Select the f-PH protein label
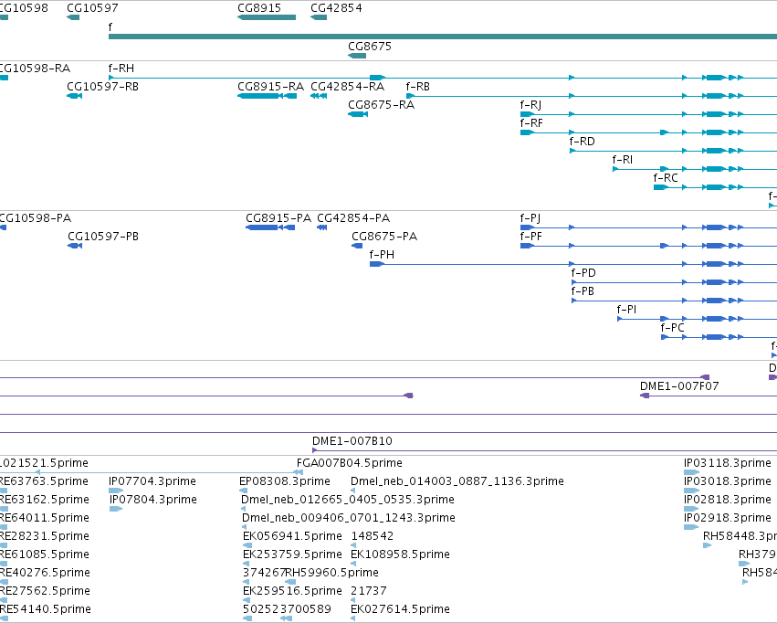The height and width of the screenshot is (623, 777). [382, 255]
